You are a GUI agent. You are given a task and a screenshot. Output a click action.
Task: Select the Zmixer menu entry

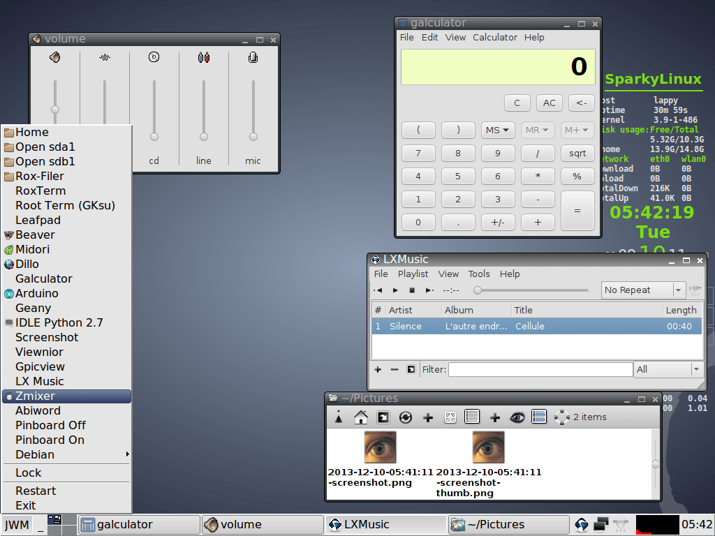[34, 396]
